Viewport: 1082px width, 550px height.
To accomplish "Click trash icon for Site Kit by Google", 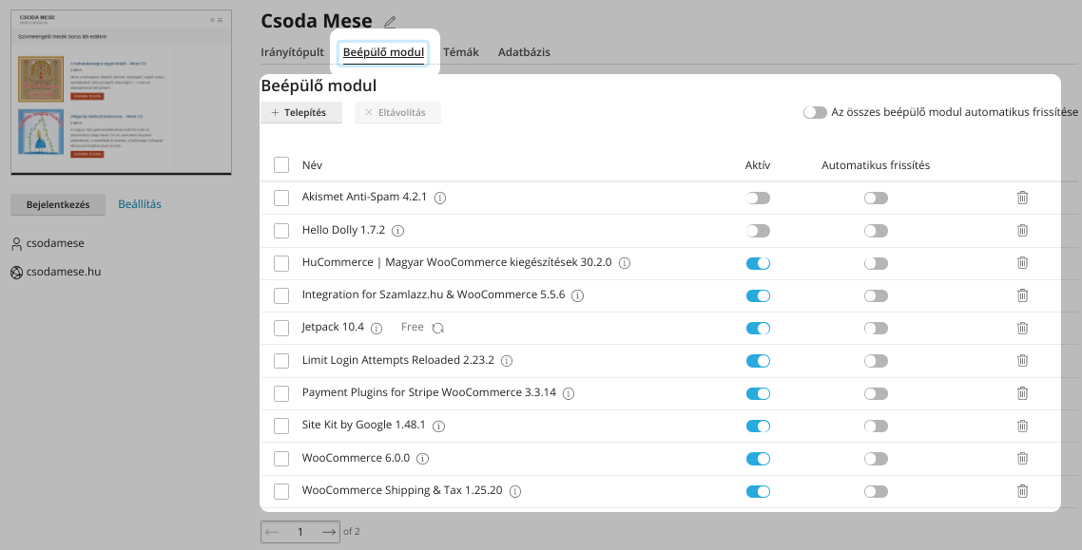I will point(1023,426).
